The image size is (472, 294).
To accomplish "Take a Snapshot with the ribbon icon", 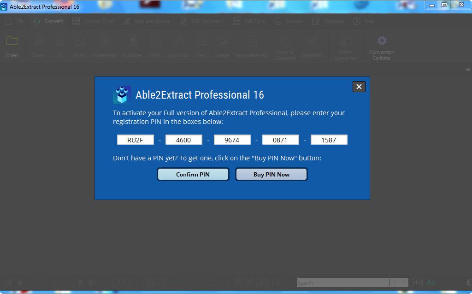I will (x=311, y=41).
